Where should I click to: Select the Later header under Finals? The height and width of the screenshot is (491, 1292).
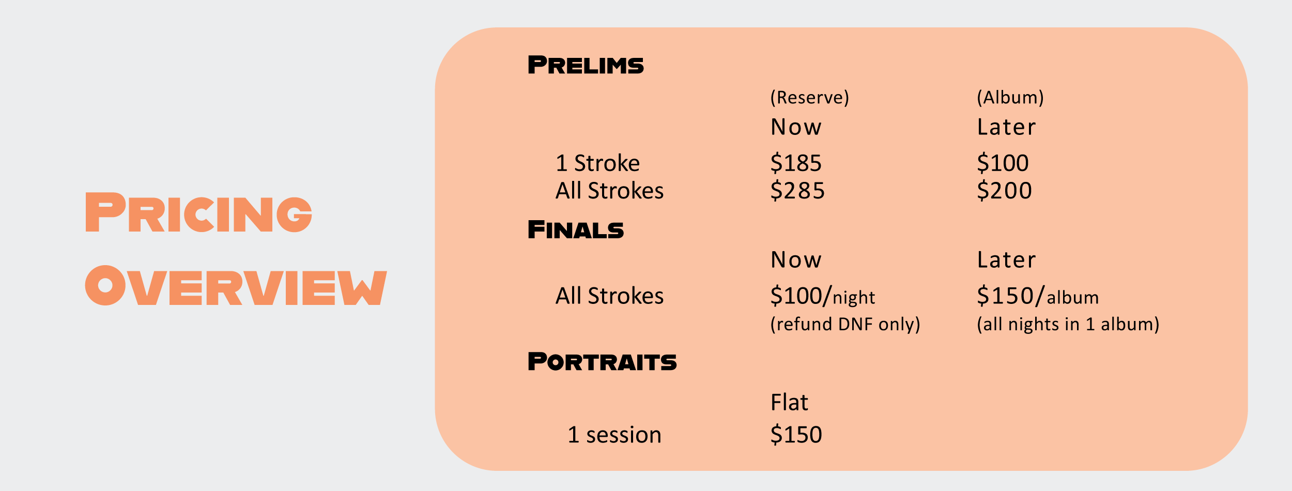tap(1006, 260)
